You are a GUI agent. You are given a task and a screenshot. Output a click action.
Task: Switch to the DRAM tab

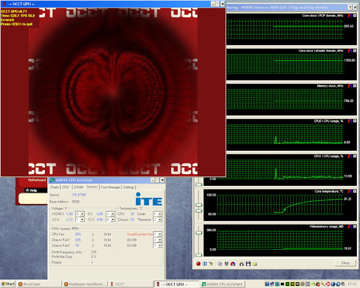(78, 187)
